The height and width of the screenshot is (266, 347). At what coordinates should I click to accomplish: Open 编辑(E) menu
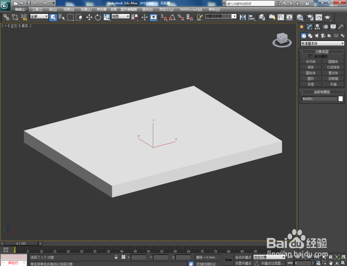click(x=20, y=9)
